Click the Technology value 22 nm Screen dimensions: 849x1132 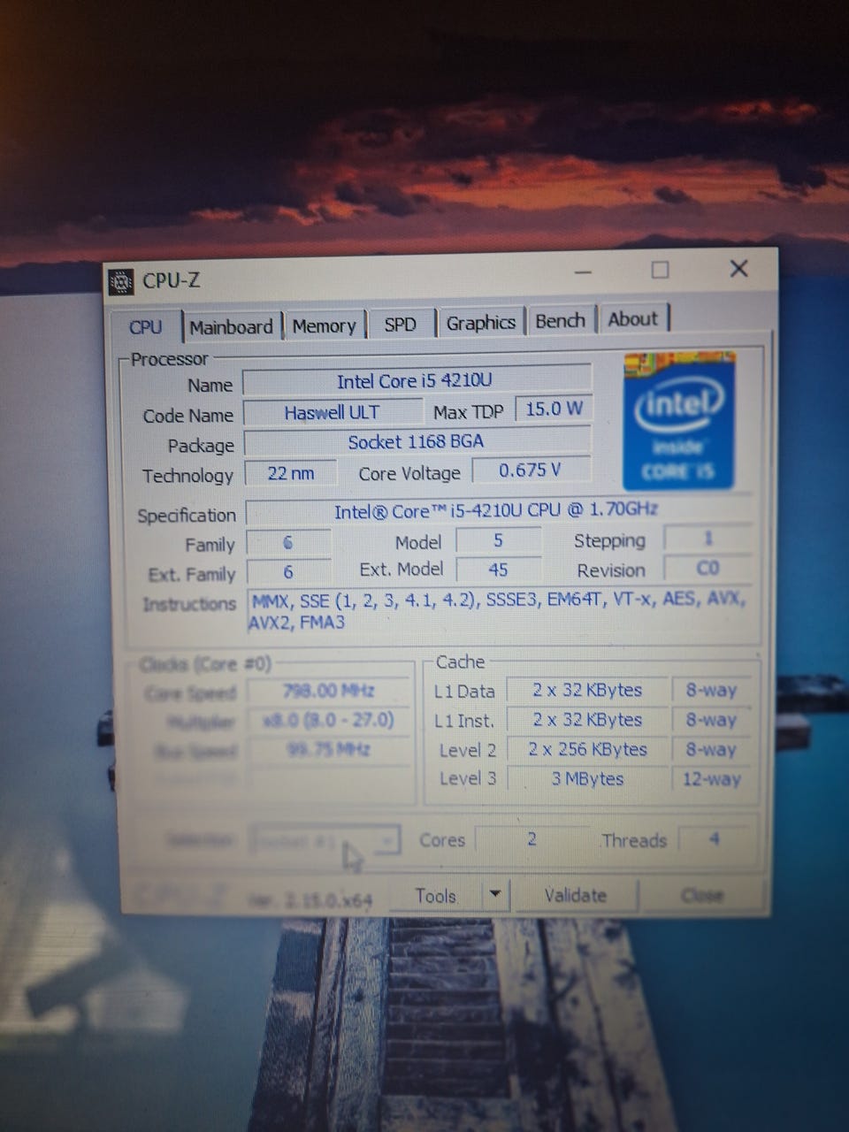point(291,473)
